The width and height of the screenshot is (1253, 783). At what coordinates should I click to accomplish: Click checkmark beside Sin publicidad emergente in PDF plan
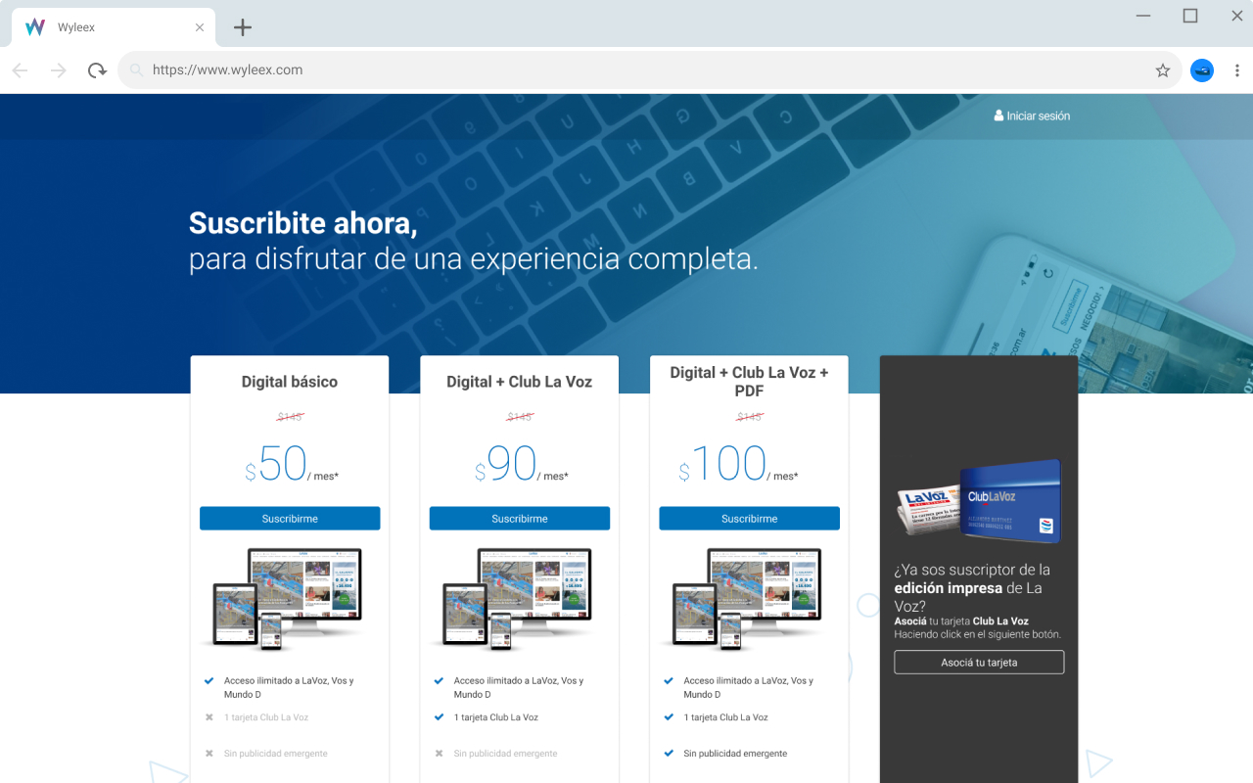pyautogui.click(x=669, y=754)
